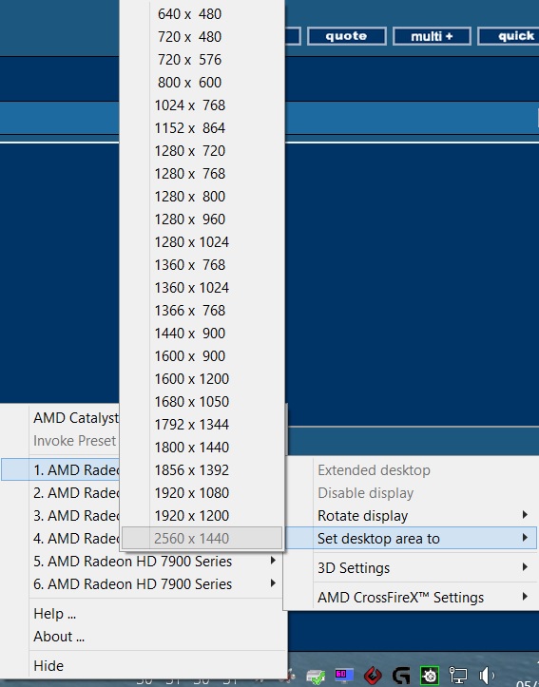Open the Logitech G tray icon
Screen dimensions: 539x687
[x=401, y=676]
